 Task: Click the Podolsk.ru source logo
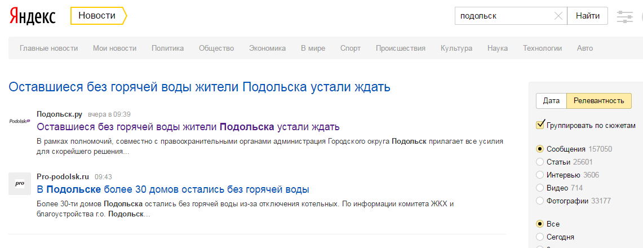click(20, 121)
